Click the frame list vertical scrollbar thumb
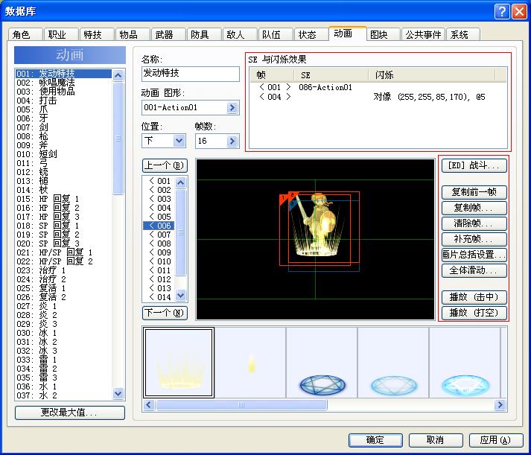Viewport: 531px width, 455px height. (x=181, y=232)
